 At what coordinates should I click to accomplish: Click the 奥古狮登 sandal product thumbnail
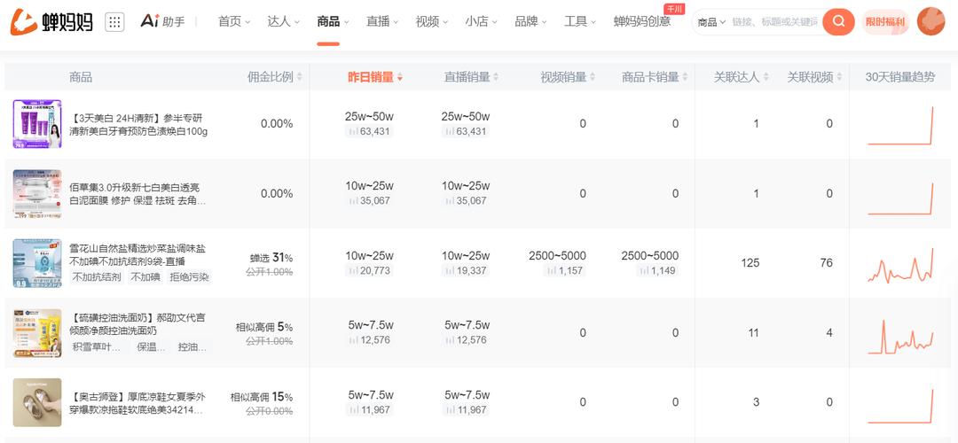click(x=37, y=402)
